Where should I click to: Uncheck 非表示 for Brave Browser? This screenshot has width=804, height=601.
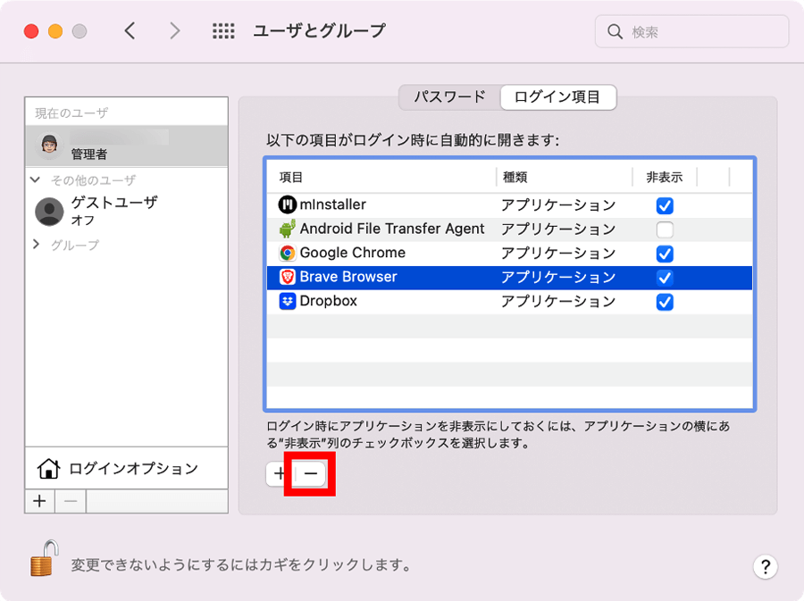[665, 278]
